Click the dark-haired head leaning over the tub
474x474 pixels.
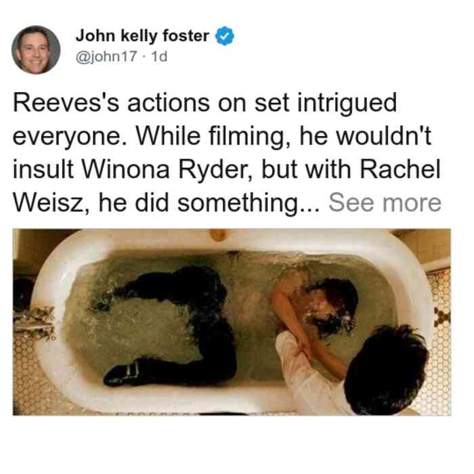pos(387,370)
